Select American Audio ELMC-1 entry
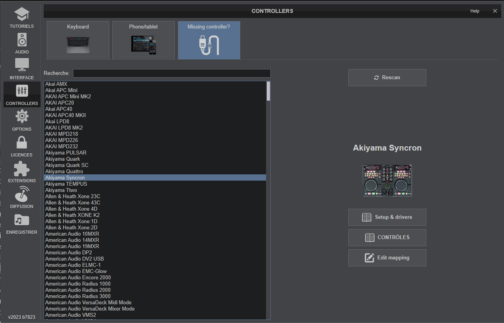This screenshot has height=323, width=504. pos(155,265)
